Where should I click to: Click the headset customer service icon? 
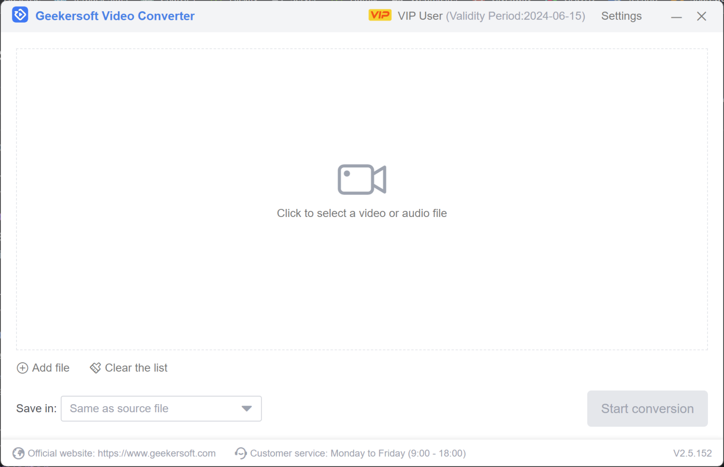point(240,453)
